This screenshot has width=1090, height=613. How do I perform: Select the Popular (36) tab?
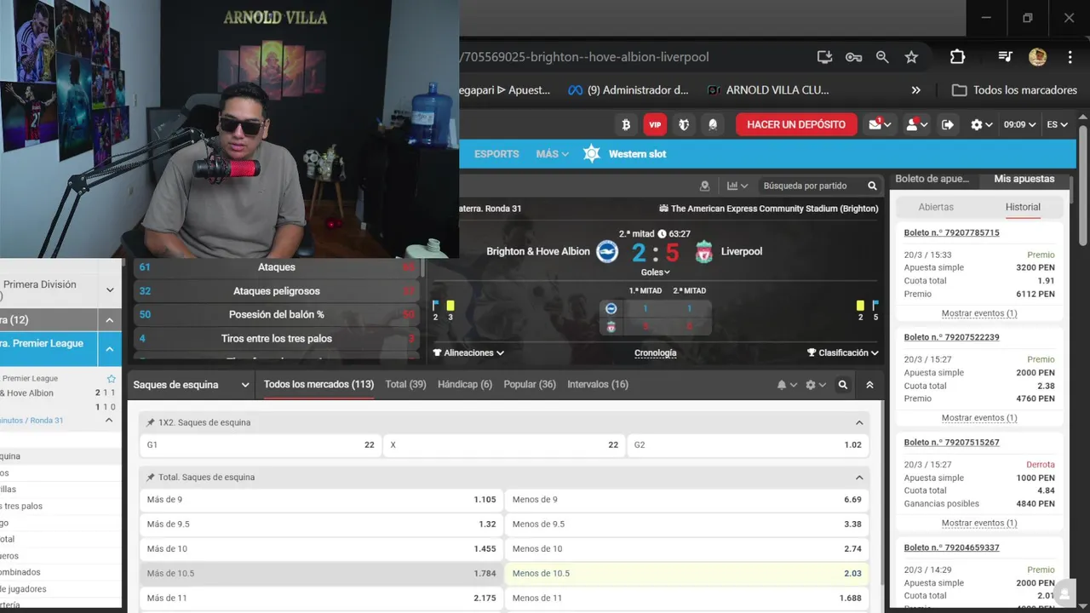pos(530,385)
